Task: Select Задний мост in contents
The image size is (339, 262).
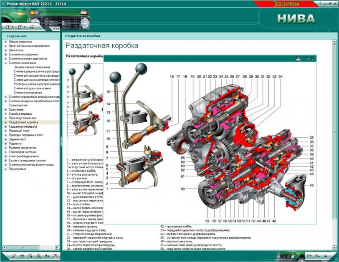Action: coord(17,139)
